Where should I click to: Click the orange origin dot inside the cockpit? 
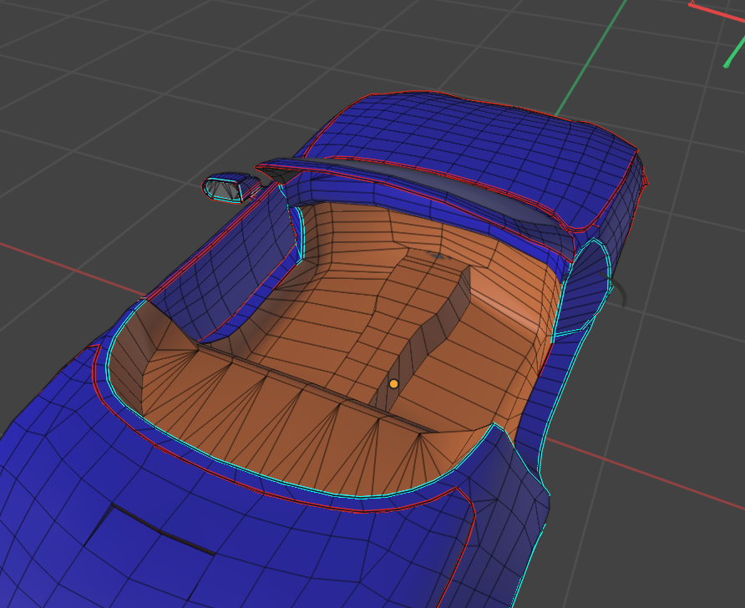(393, 383)
